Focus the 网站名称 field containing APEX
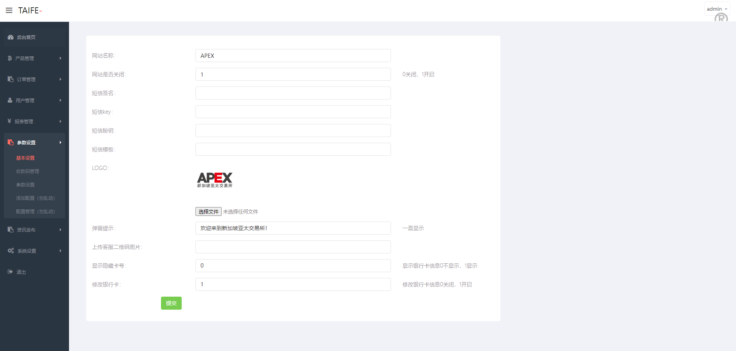The image size is (736, 351). [x=293, y=56]
